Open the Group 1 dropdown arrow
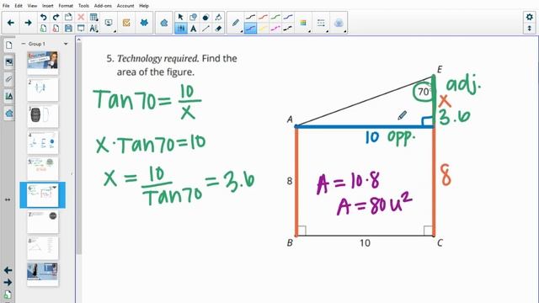Image resolution: width=539 pixels, height=303 pixels. pos(66,44)
